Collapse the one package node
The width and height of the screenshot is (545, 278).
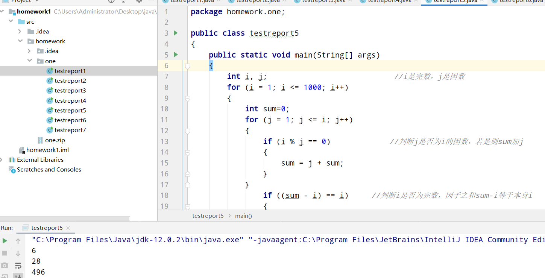[30, 61]
